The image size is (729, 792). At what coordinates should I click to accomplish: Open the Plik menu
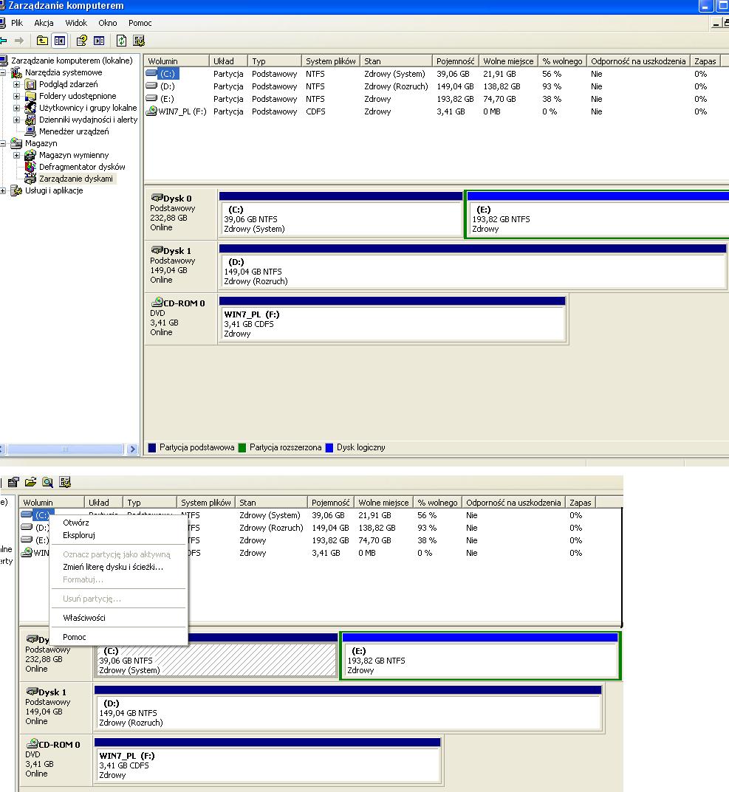click(x=17, y=23)
